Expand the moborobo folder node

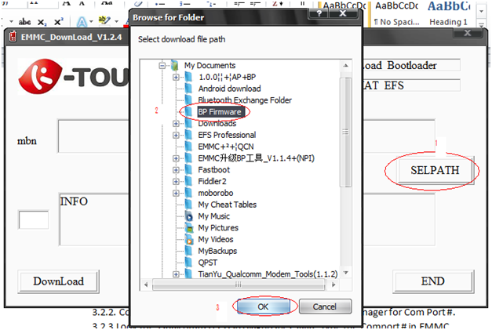[x=176, y=193]
